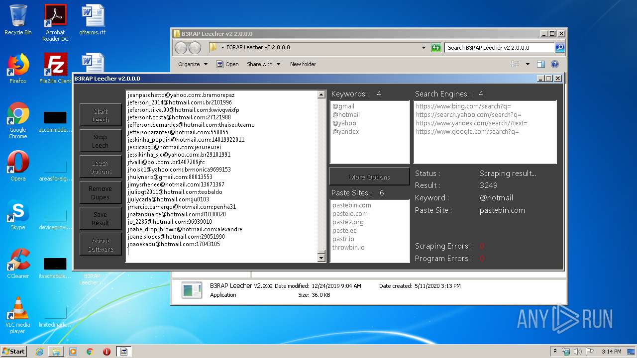Viewport: 637px width, 358px height.
Task: Expand the Organize dropdown menu
Action: click(193, 64)
